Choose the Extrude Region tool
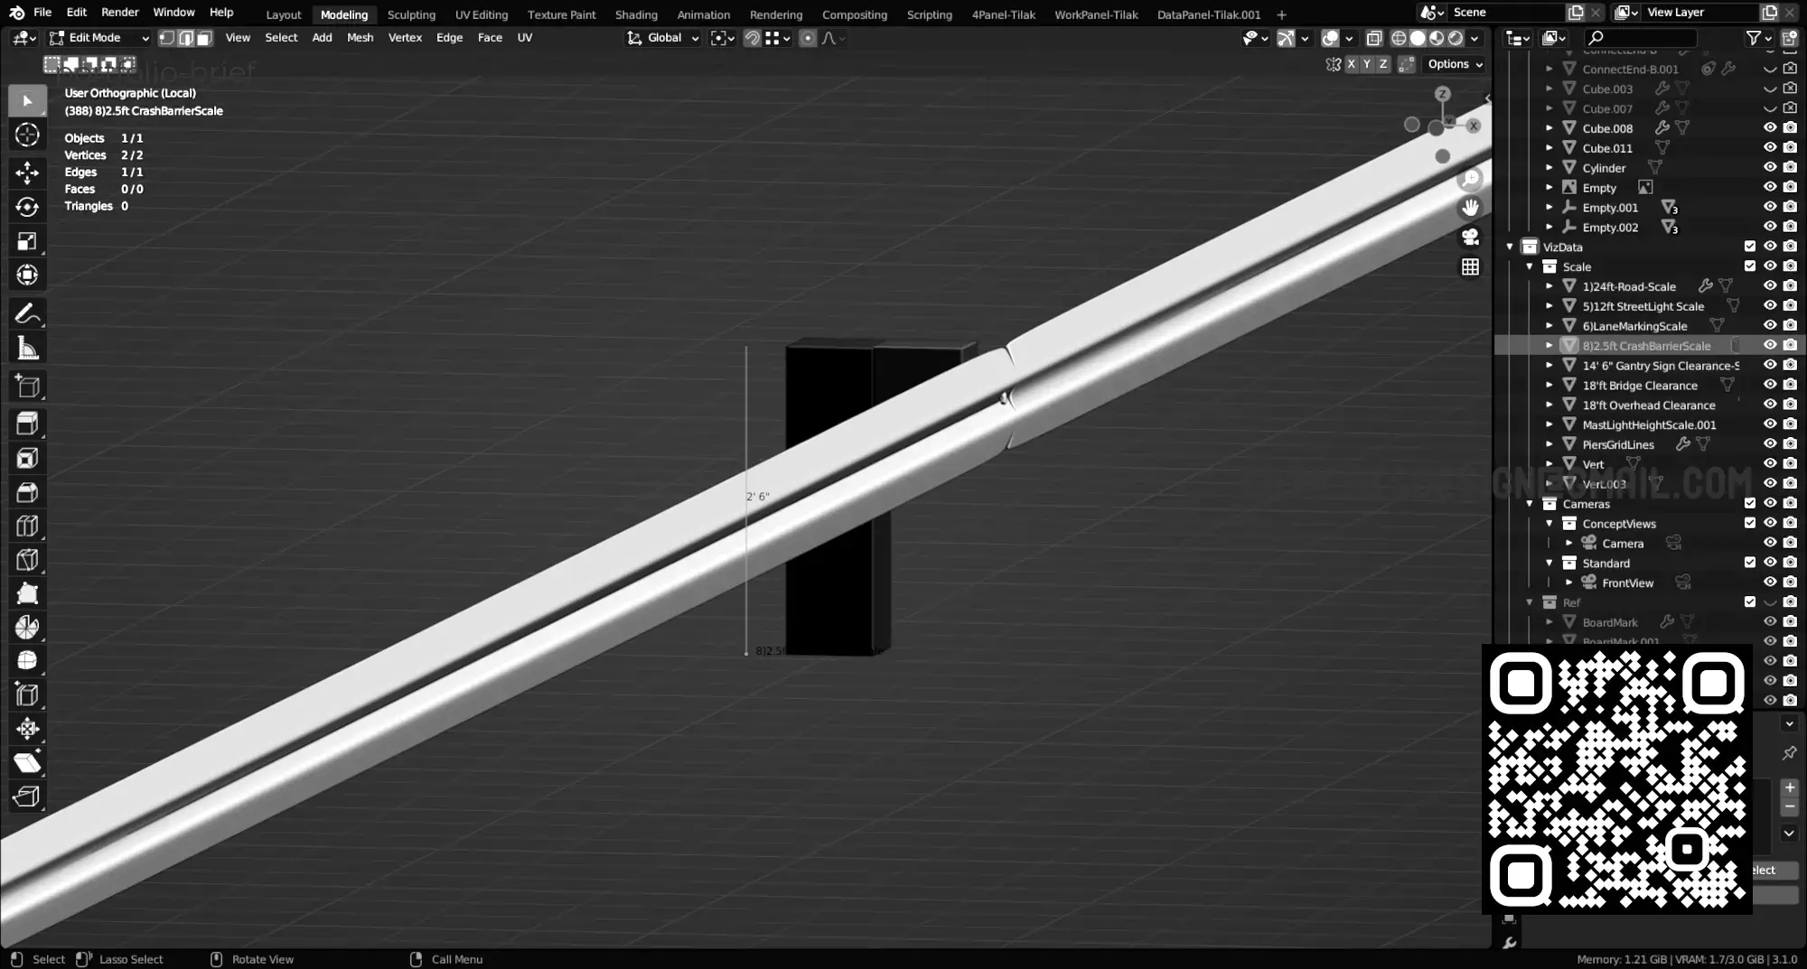 coord(27,424)
